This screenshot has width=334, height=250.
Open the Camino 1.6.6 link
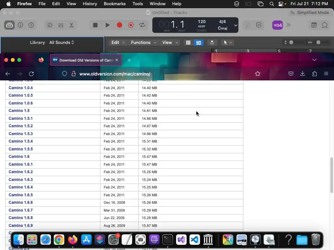coord(21,202)
